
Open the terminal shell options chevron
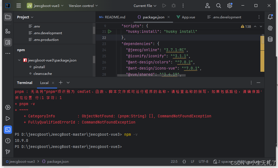[x=68, y=83]
